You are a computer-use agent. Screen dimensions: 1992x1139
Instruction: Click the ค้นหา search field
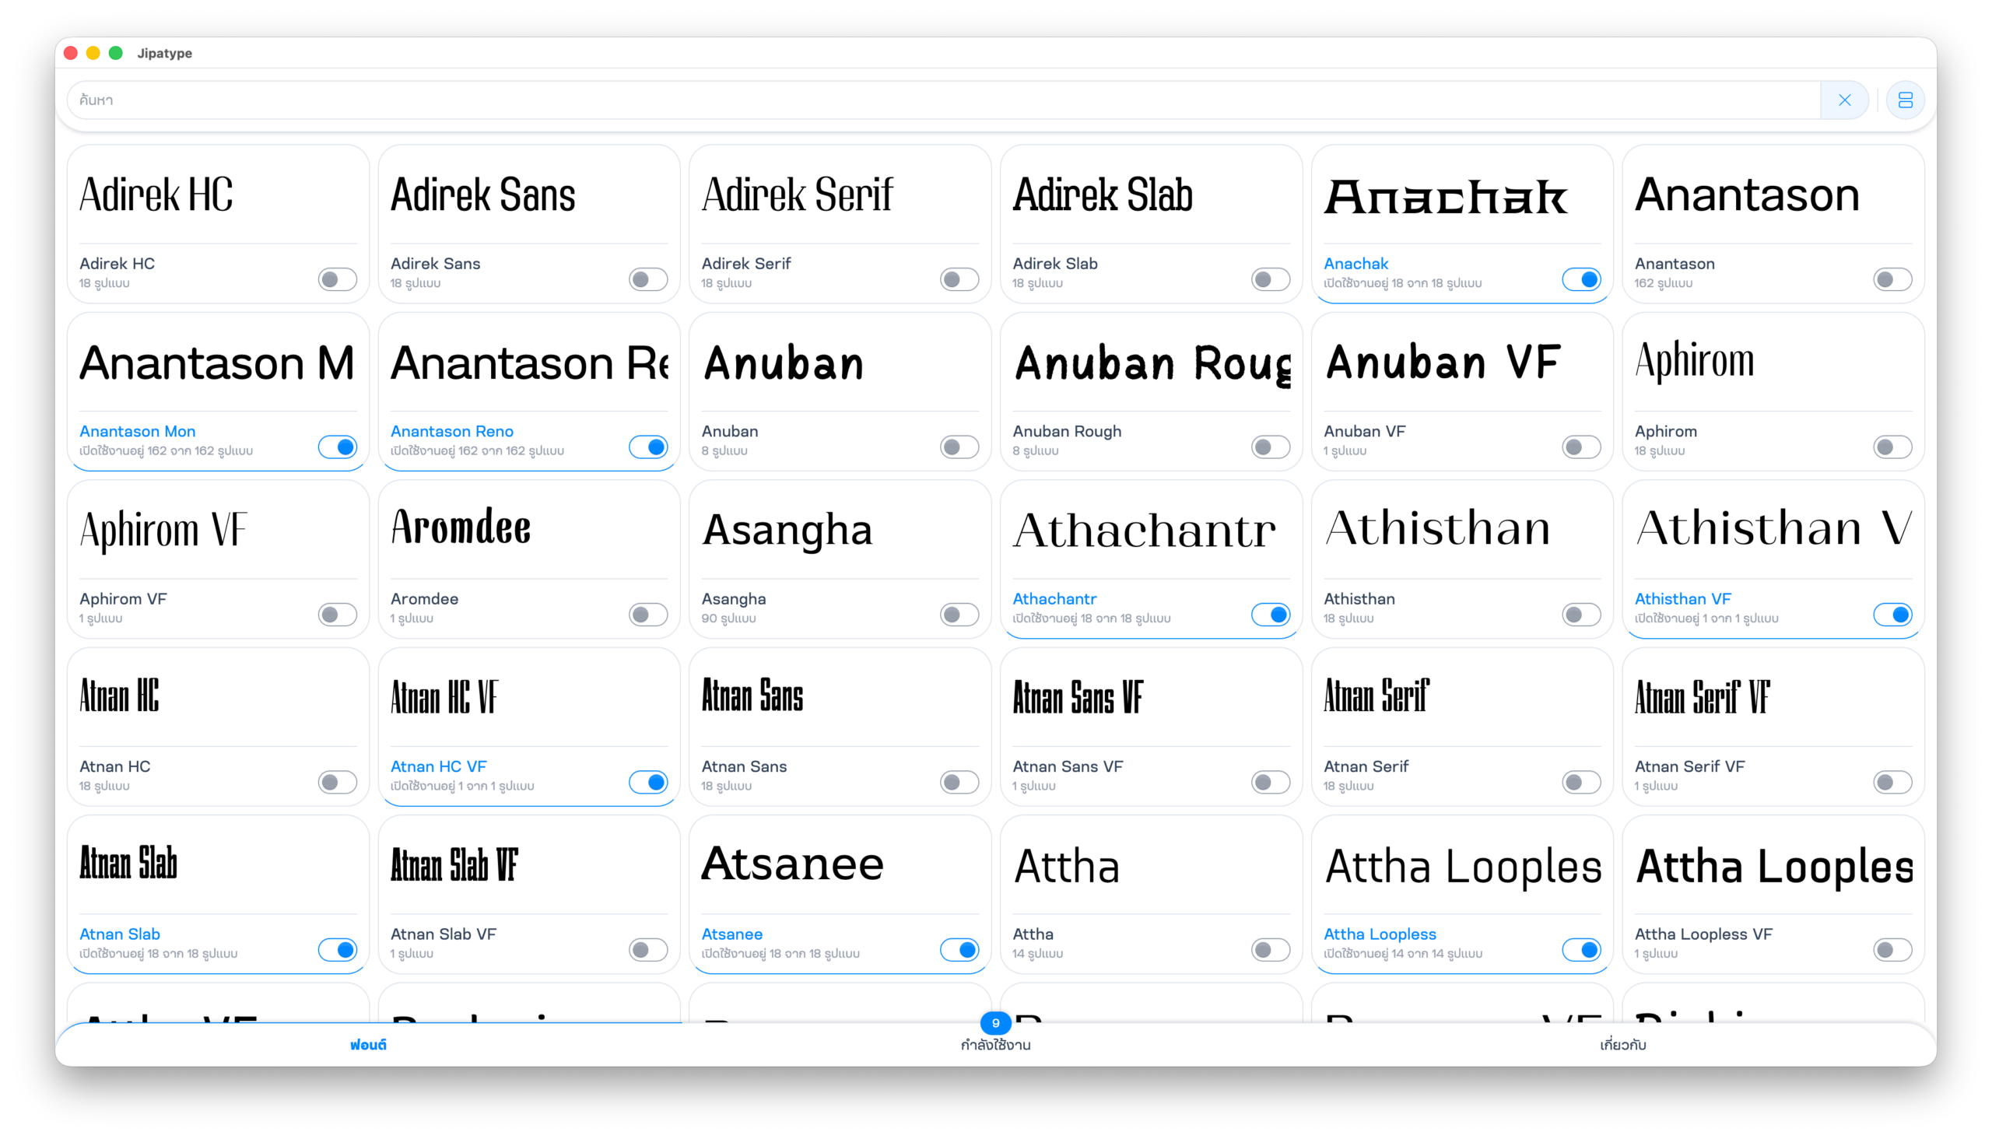[x=939, y=100]
